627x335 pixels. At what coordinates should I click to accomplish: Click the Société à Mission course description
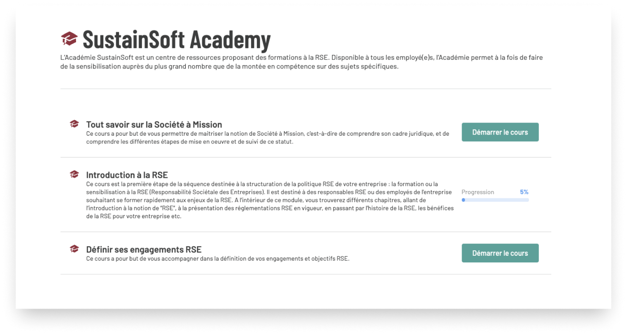[x=268, y=138]
